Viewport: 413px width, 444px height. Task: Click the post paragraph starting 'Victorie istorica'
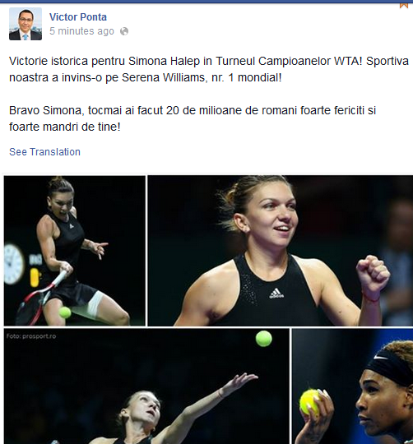coord(209,69)
